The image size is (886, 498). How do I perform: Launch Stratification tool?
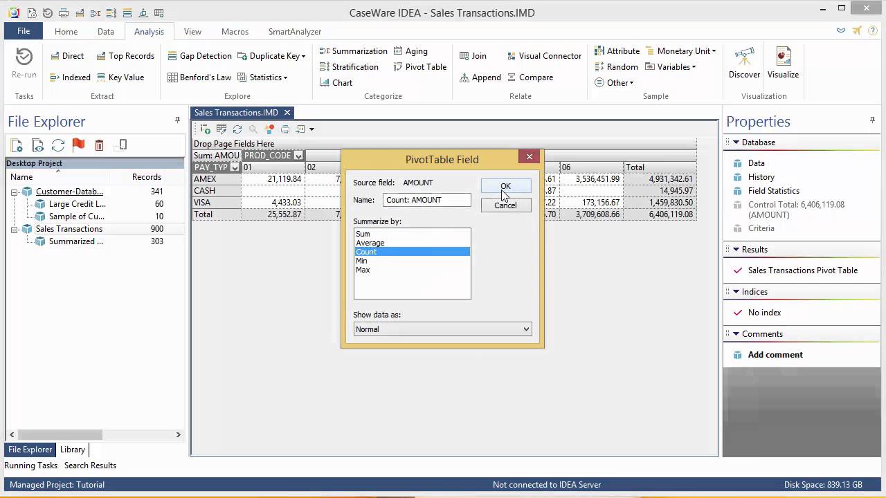(349, 67)
